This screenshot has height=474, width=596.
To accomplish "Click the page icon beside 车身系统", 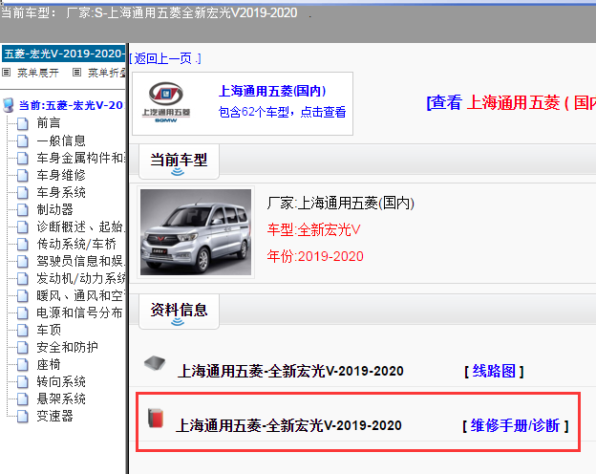I will coord(22,193).
